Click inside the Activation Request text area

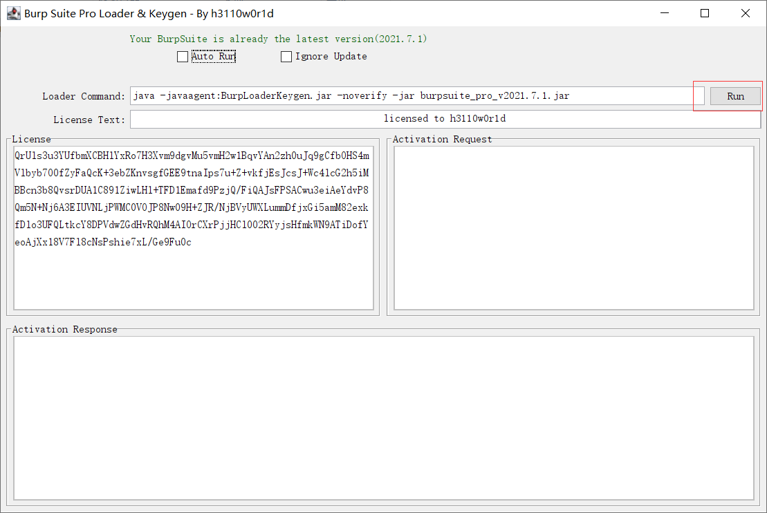(x=574, y=228)
